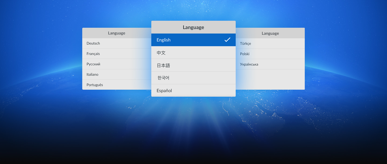Click the right Language column header
The image size is (387, 164).
[x=270, y=33]
